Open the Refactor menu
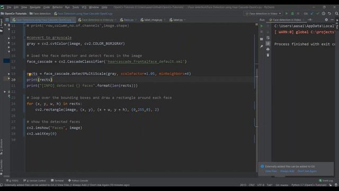339x191 pixels. tap(57, 7)
